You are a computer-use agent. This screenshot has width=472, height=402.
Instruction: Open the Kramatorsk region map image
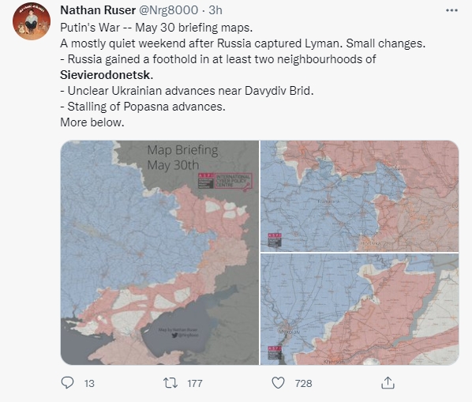[359, 196]
